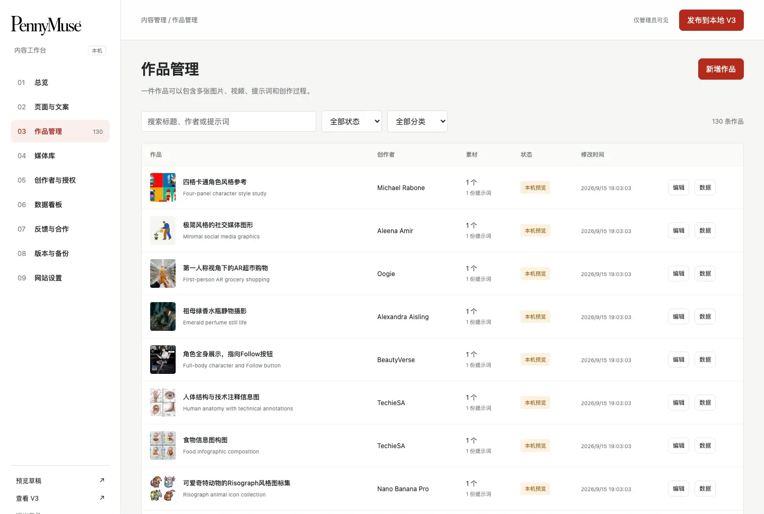Image resolution: width=764 pixels, height=514 pixels.
Task: Open the 全部分类 category filter dropdown
Action: coord(418,122)
